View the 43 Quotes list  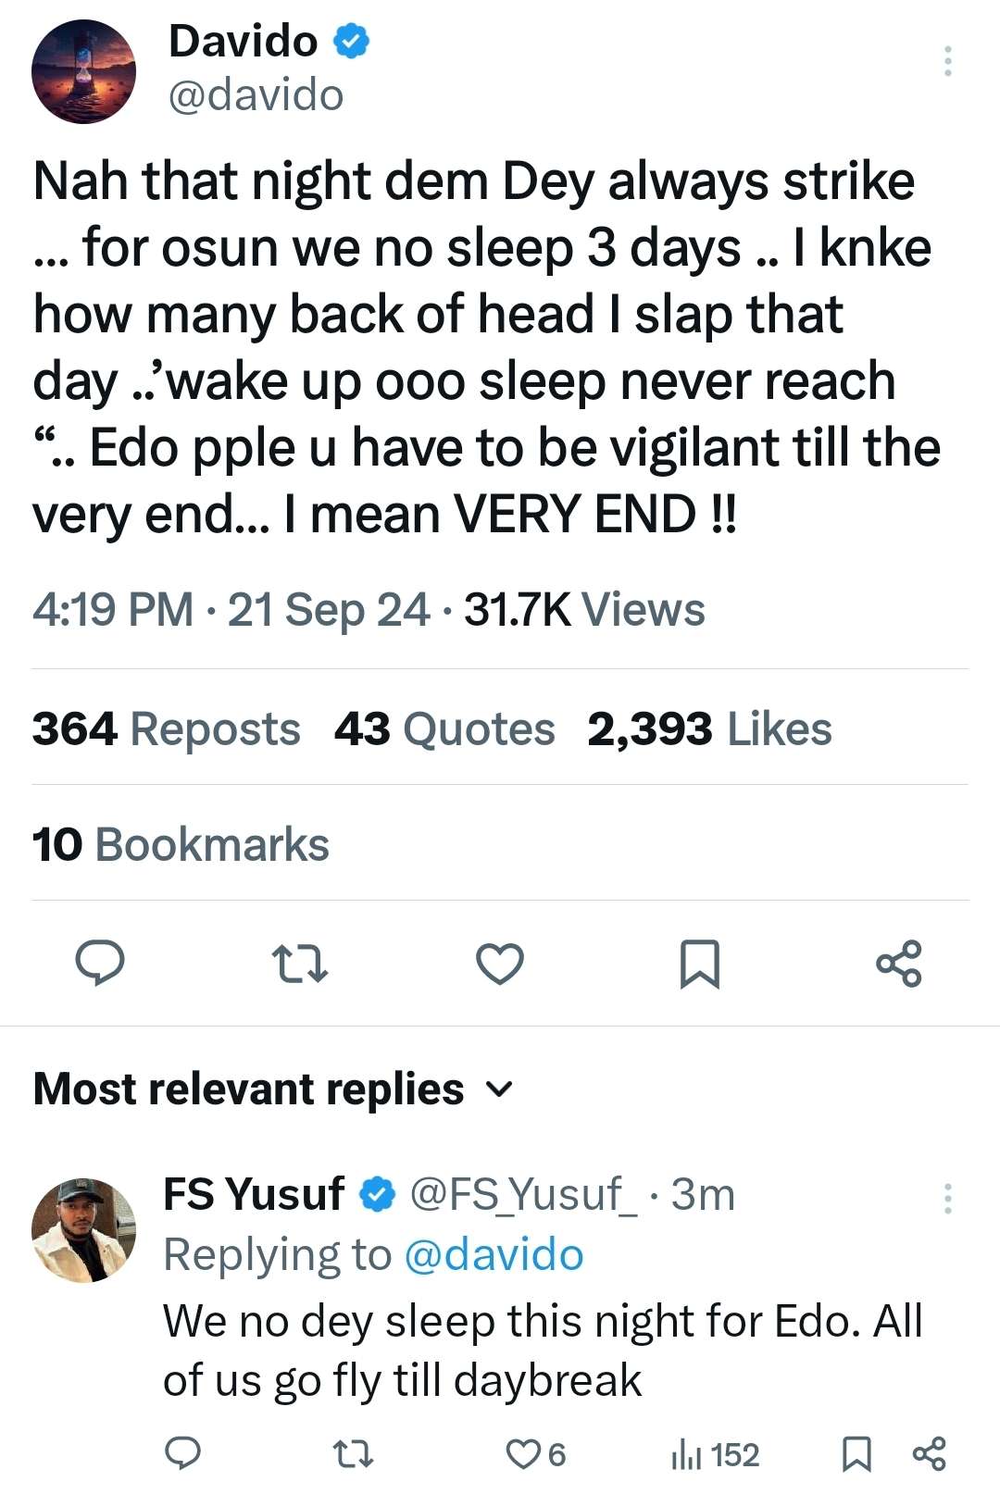click(444, 728)
